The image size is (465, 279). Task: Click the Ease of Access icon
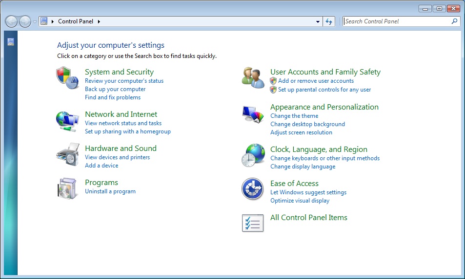point(252,189)
